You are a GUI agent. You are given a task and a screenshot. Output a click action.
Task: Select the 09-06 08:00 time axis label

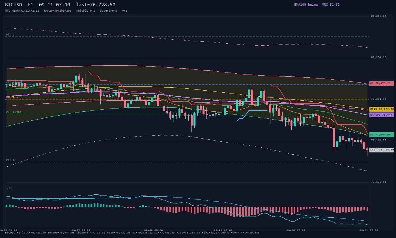[x=8, y=230]
